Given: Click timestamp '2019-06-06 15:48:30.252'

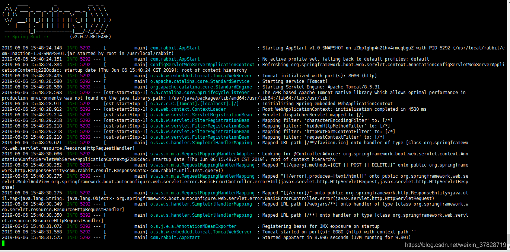Looking at the screenshot, I should tap(32, 165).
